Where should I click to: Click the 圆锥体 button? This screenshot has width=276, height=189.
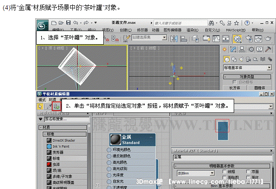pos(260,88)
